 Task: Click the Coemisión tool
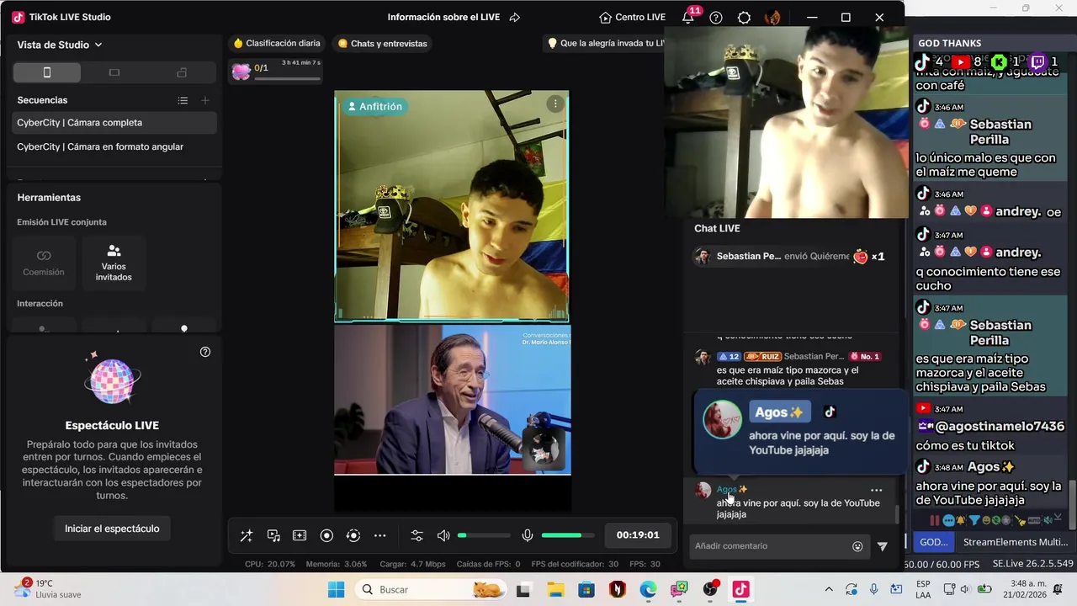coord(44,263)
